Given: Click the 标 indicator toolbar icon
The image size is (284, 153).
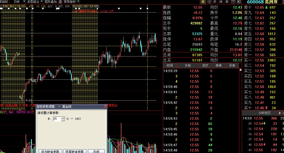Looking at the screenshot, I should point(203,2).
